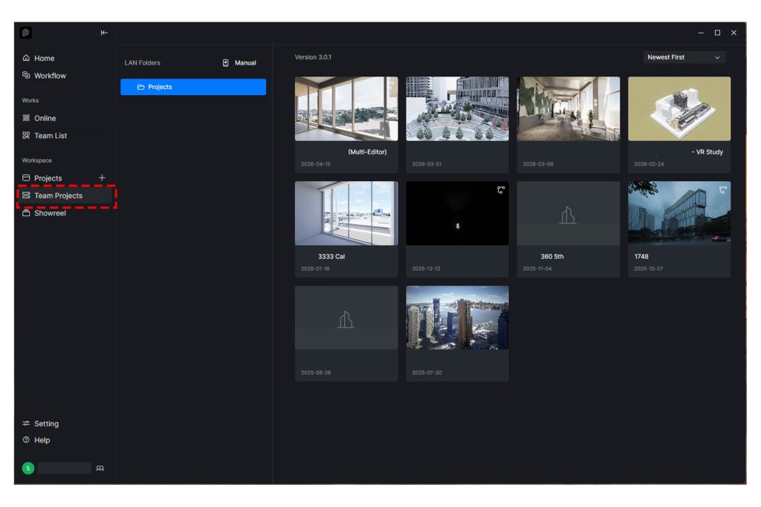Click the Version 3.0.1 label
Screen dimensions: 761x507
tap(313, 57)
